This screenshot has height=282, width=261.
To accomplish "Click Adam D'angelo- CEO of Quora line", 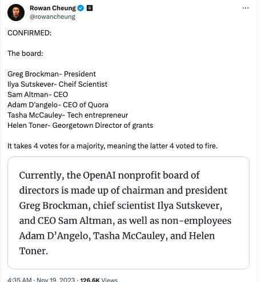I will [x=58, y=105].
